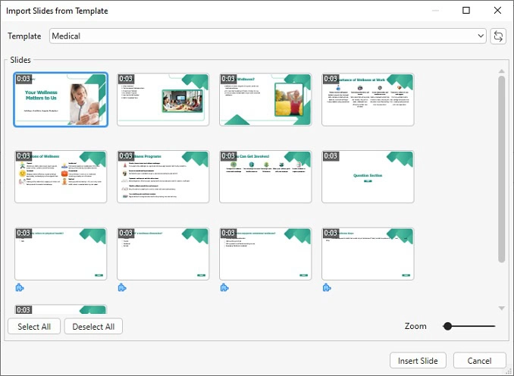Viewport: 514px width, 376px height.
Task: Select 'Importance of Wellness at Work' slide
Action: [368, 99]
